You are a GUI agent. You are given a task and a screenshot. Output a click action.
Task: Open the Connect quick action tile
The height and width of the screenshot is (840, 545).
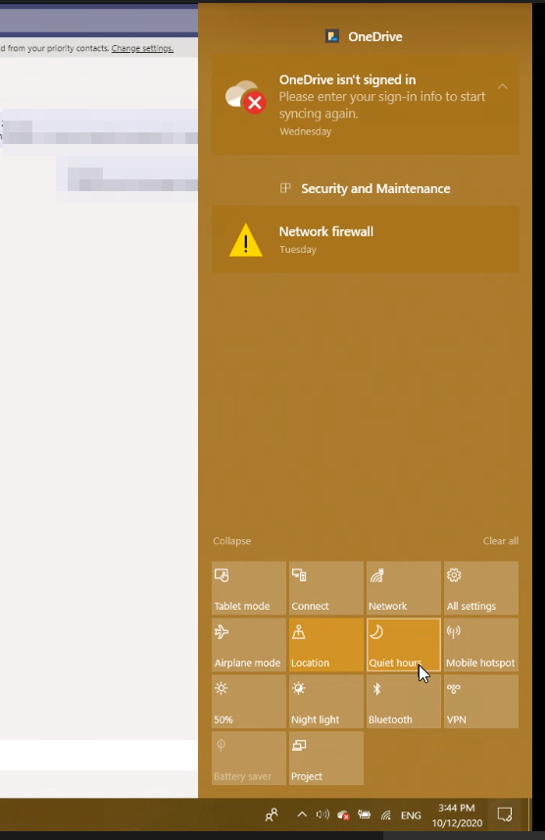325,588
